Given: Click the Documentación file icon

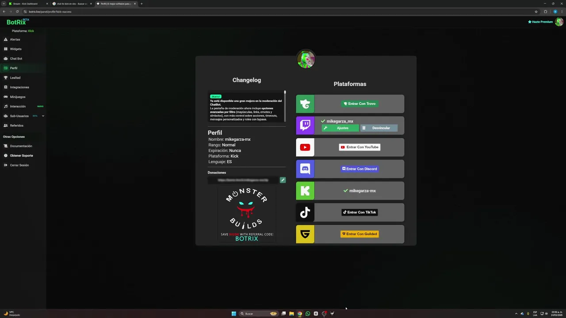Looking at the screenshot, I should [6, 146].
